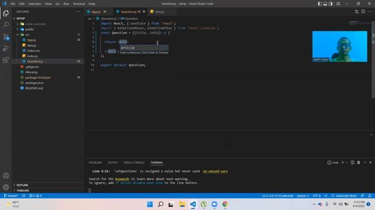Viewport: 375px width, 210px height.
Task: Kill terminal with trash icon
Action: 359,162
